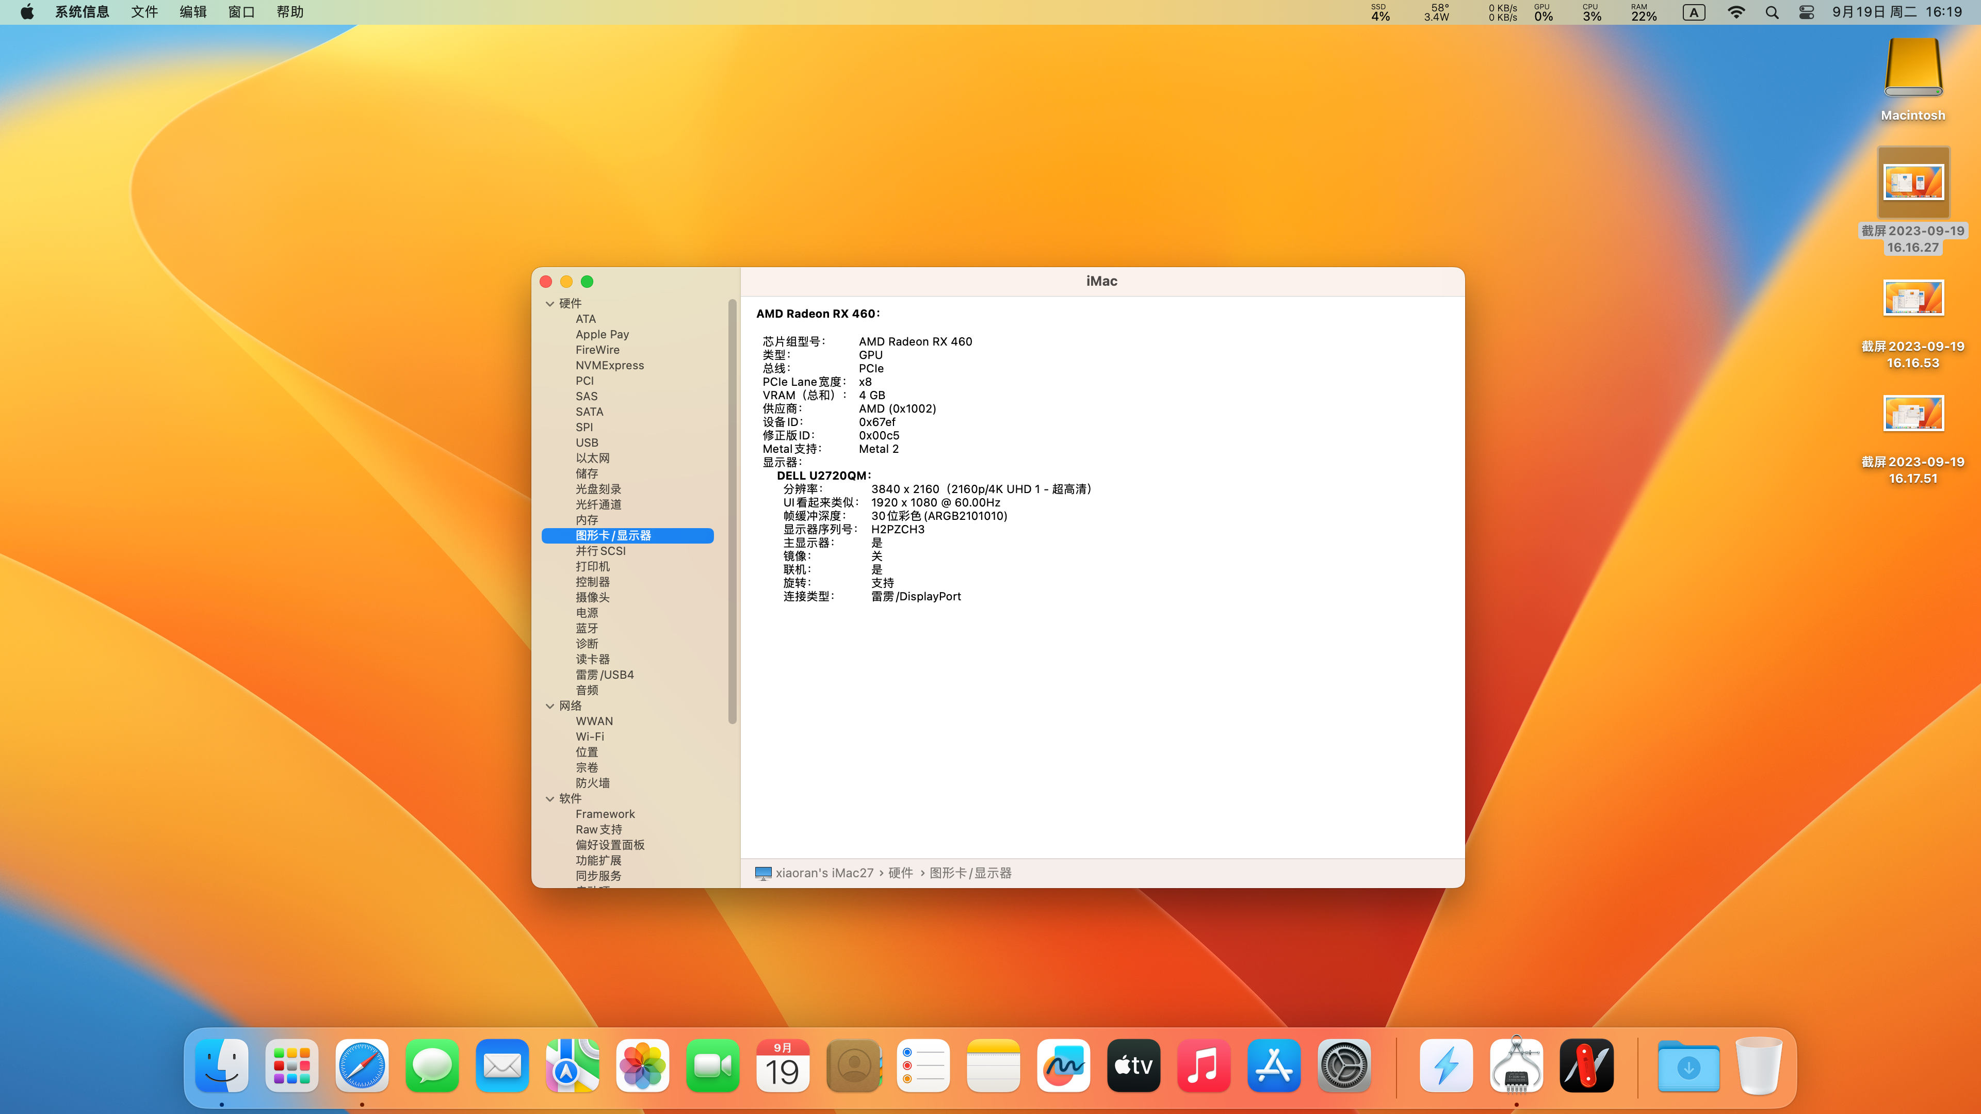Collapse the 硬件 section in sidebar
The image size is (1981, 1114).
pos(550,304)
